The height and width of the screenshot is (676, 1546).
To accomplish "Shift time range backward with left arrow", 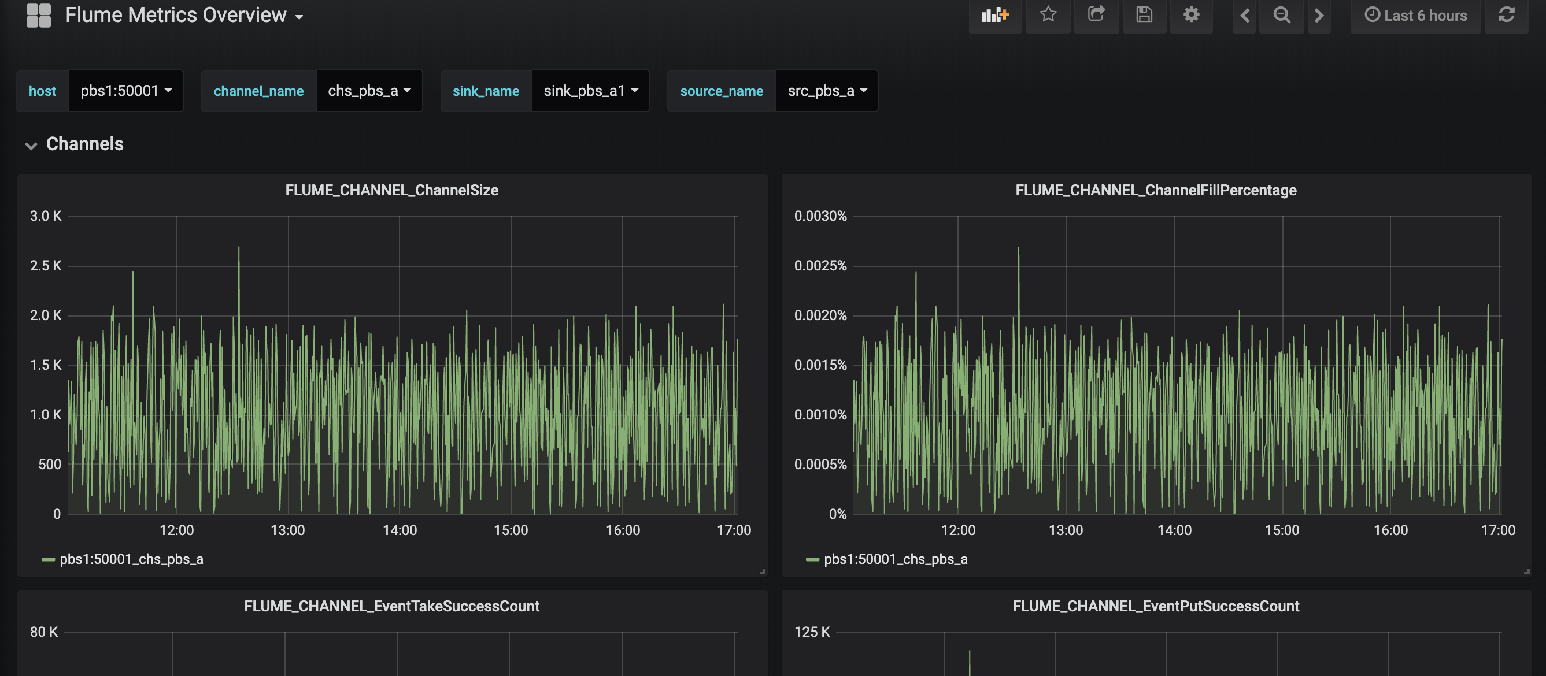I will 1245,15.
